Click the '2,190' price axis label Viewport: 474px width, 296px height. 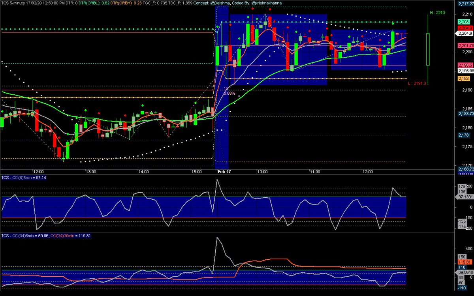(467, 90)
